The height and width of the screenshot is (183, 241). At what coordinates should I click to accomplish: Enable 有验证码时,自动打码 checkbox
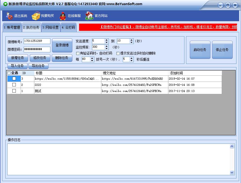pyautogui.click(x=78, y=53)
